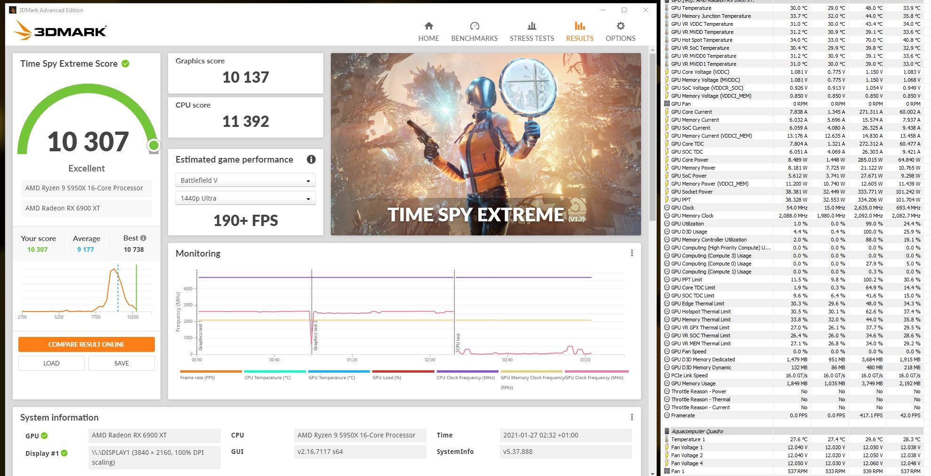
Task: Click the CPU score value 11 392
Action: coord(246,121)
